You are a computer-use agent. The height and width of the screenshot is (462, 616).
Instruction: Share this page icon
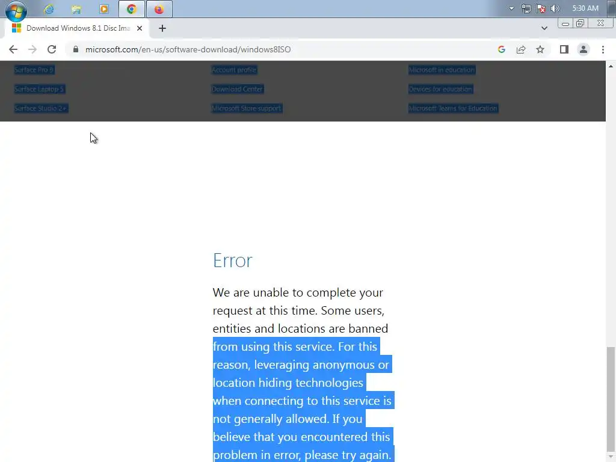point(521,49)
